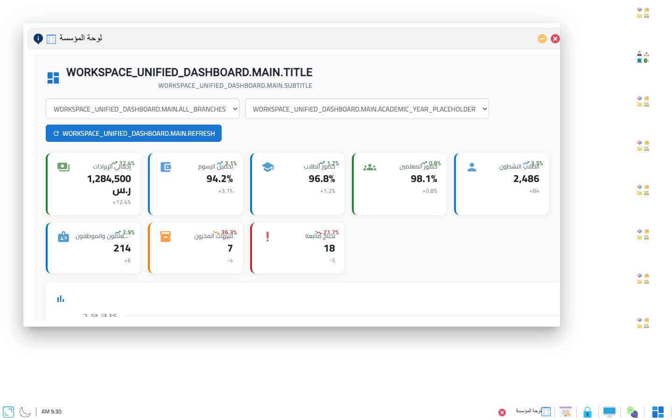Viewport: 672px width, 420px height.
Task: Click the WORKSPACE_UNIFIED_DASHBOARD.MAIN.SUBTITLE text
Action: [x=235, y=85]
